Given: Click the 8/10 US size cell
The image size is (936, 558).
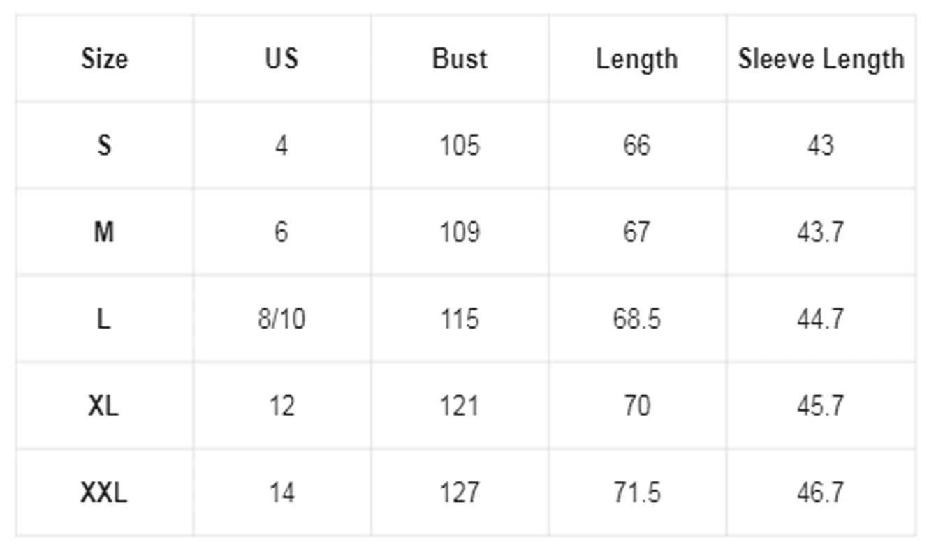Looking at the screenshot, I should 281,319.
